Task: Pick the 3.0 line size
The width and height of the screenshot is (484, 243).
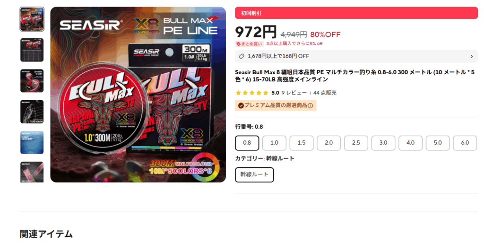Action: click(x=383, y=143)
